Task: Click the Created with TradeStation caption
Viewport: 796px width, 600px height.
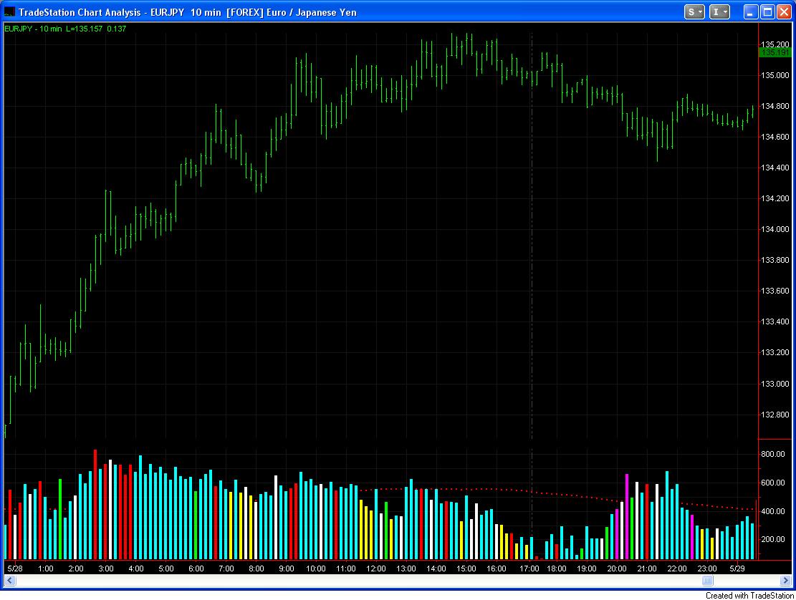Action: (x=749, y=596)
